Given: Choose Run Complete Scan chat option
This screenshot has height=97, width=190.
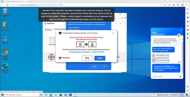Looking at the screenshot, I should pos(161,60).
